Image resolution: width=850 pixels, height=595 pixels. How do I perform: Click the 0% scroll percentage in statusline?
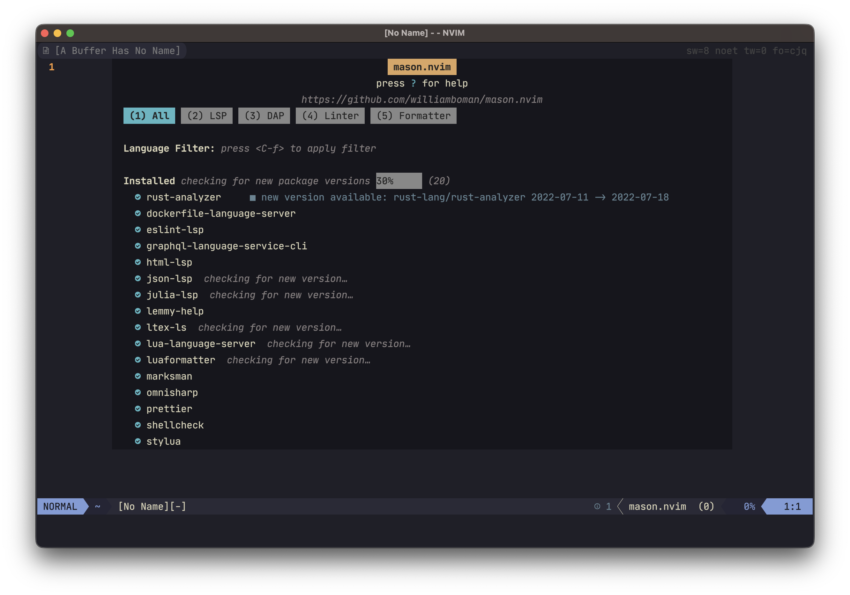click(749, 507)
